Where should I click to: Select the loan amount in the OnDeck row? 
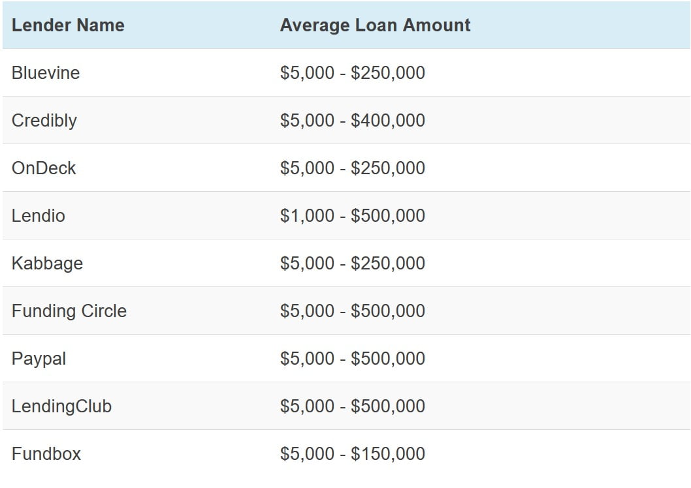353,168
